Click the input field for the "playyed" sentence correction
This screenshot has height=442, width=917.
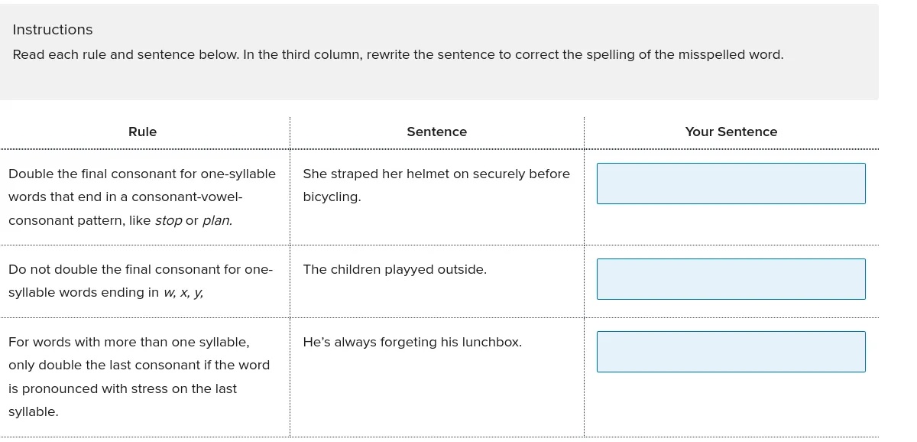(731, 278)
